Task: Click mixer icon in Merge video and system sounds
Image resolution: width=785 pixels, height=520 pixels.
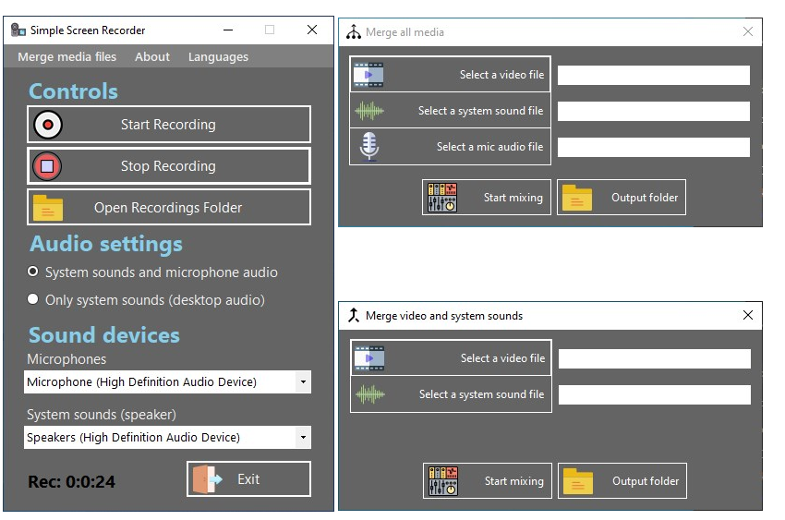Action: coord(443,481)
